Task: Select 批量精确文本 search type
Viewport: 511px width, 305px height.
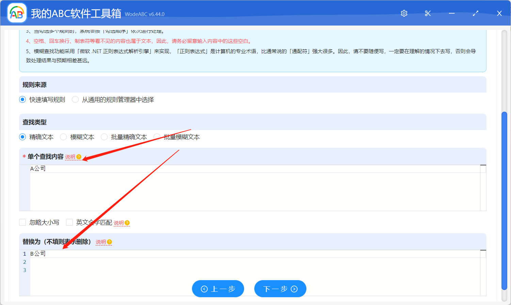Action: 104,137
